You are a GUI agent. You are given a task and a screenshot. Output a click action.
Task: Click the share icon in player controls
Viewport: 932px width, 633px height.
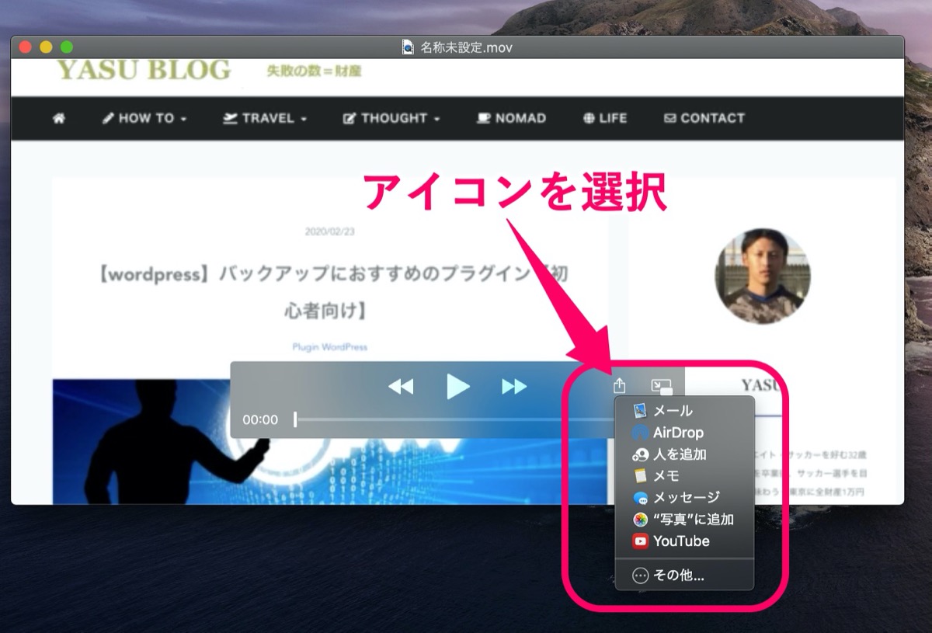click(620, 385)
